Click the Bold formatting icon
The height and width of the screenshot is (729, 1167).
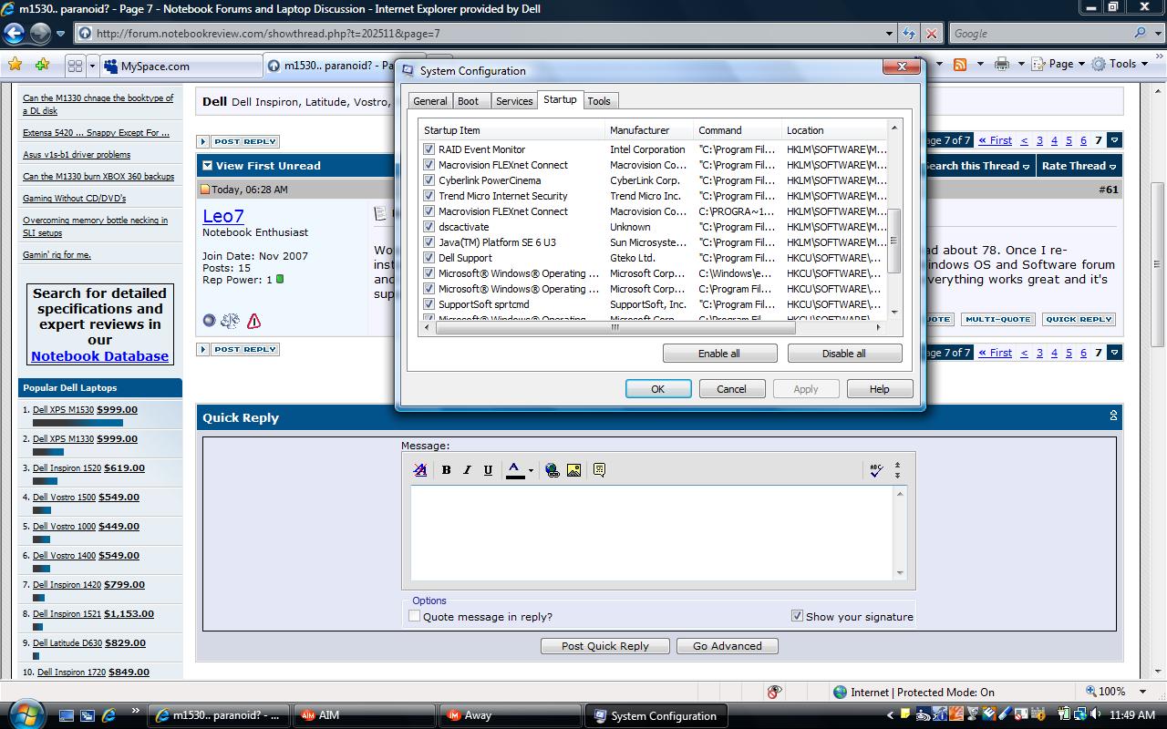click(446, 470)
